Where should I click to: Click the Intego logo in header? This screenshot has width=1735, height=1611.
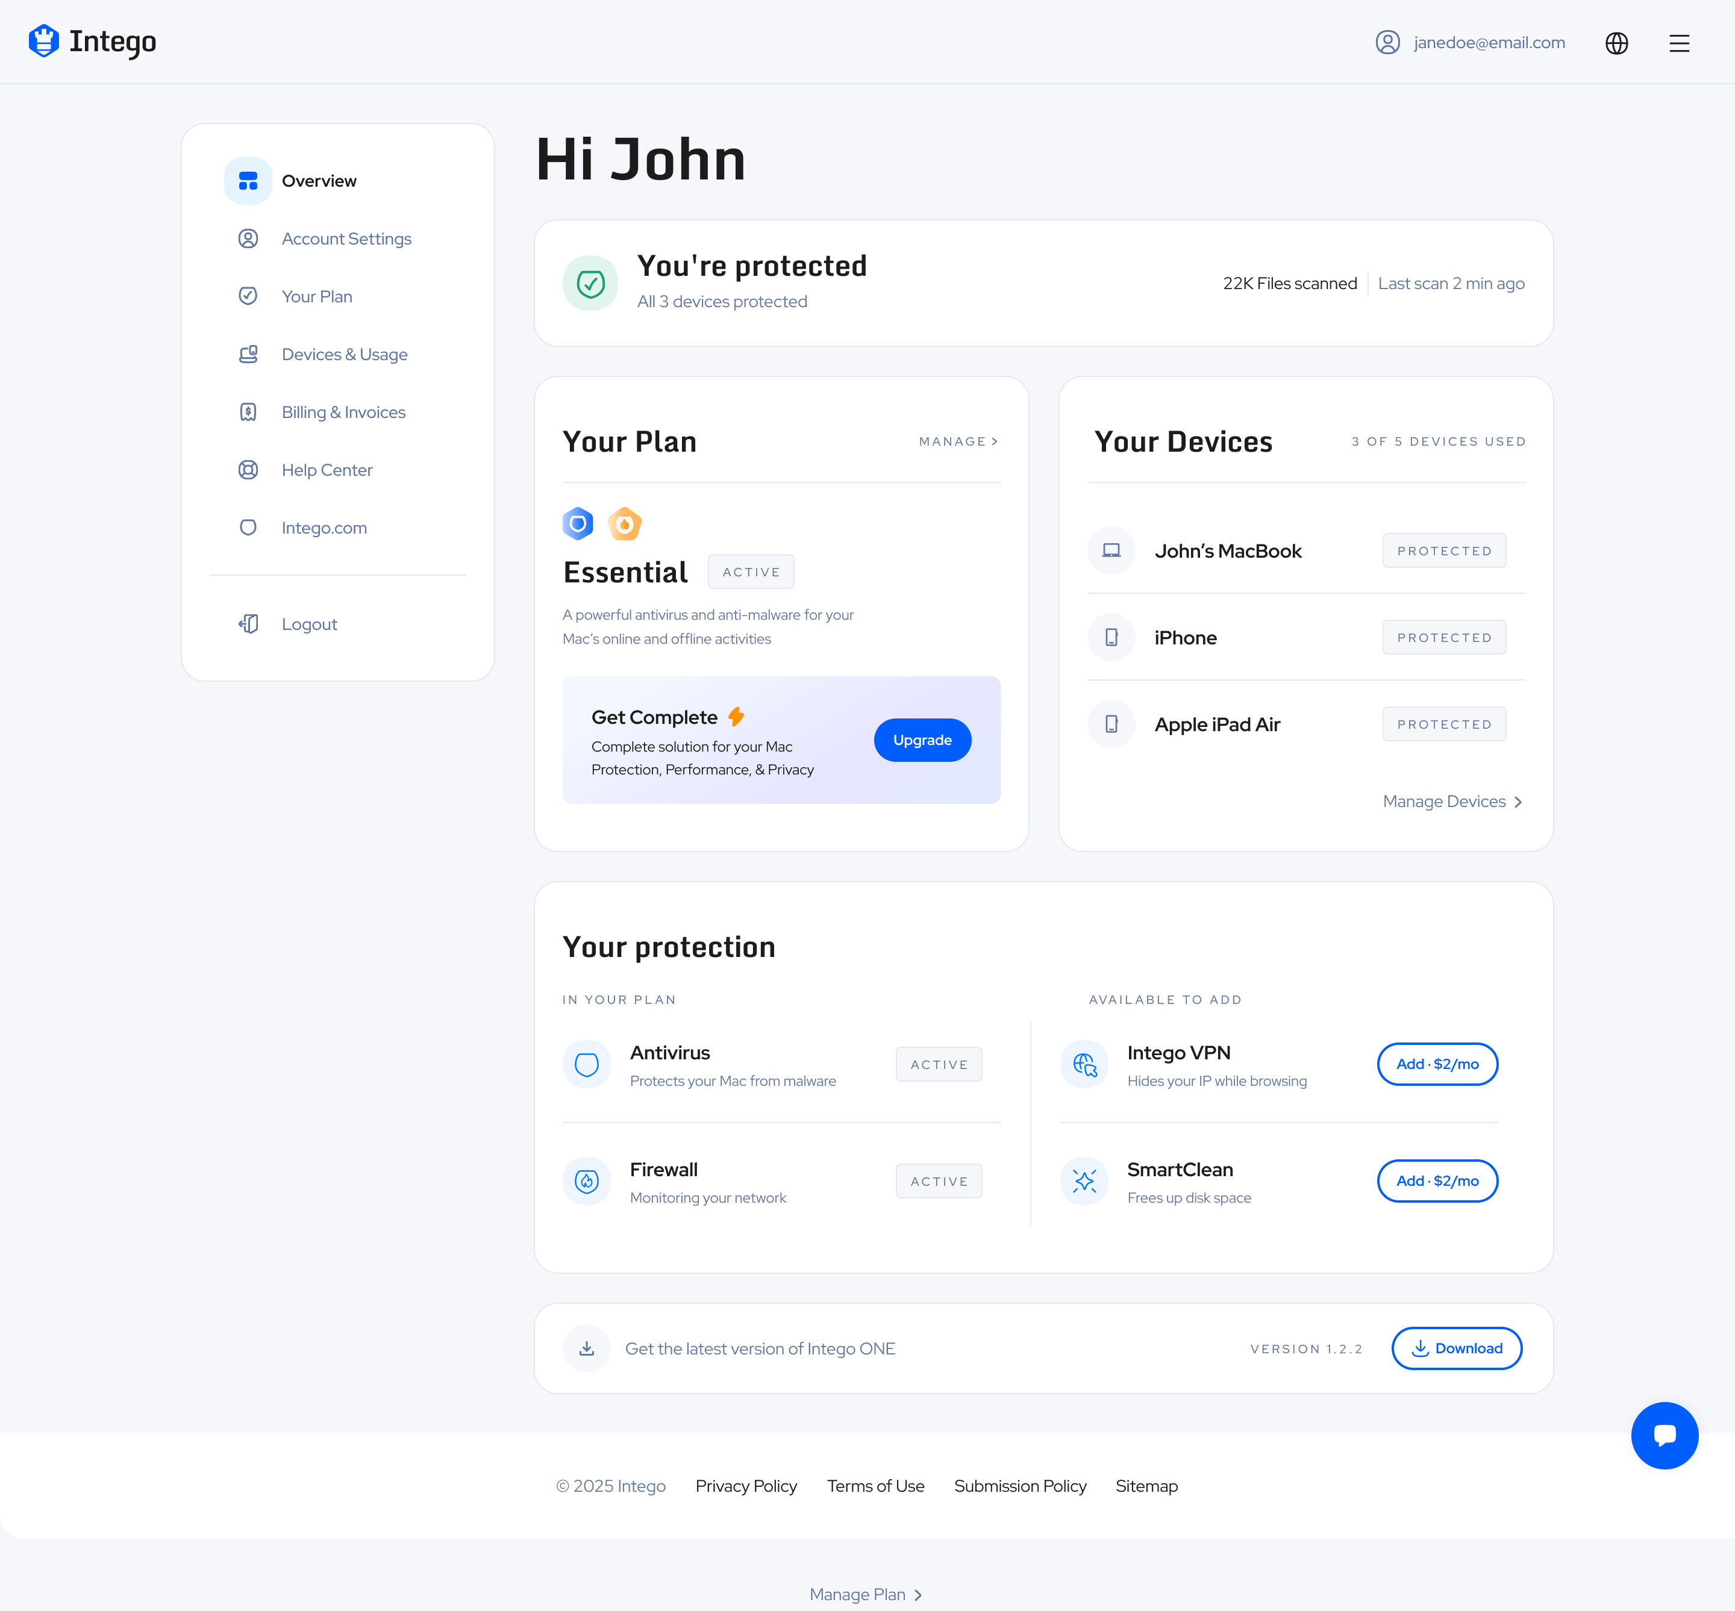tap(92, 41)
